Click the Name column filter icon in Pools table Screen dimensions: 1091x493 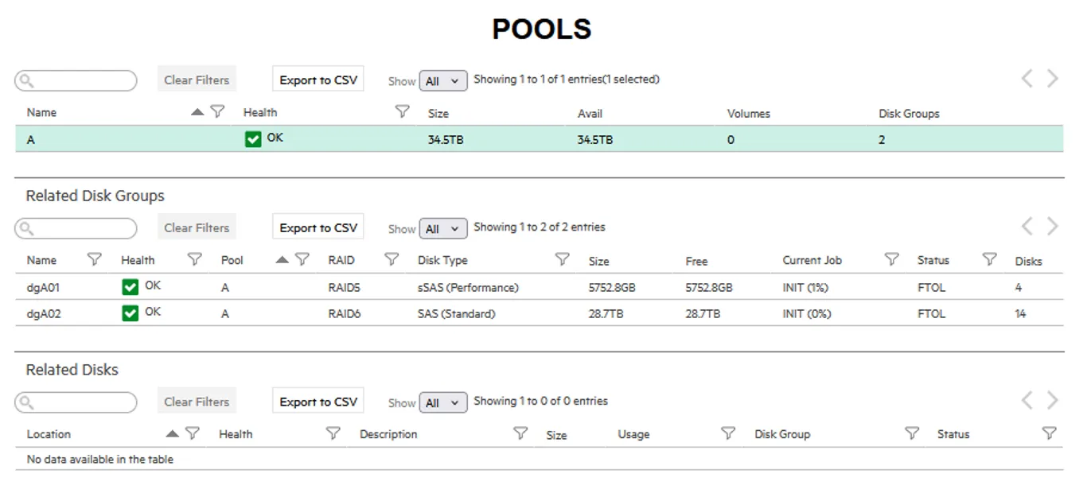tap(217, 112)
